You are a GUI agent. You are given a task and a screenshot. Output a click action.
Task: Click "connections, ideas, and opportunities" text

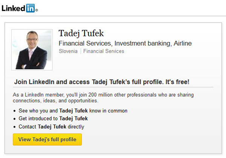point(55,101)
